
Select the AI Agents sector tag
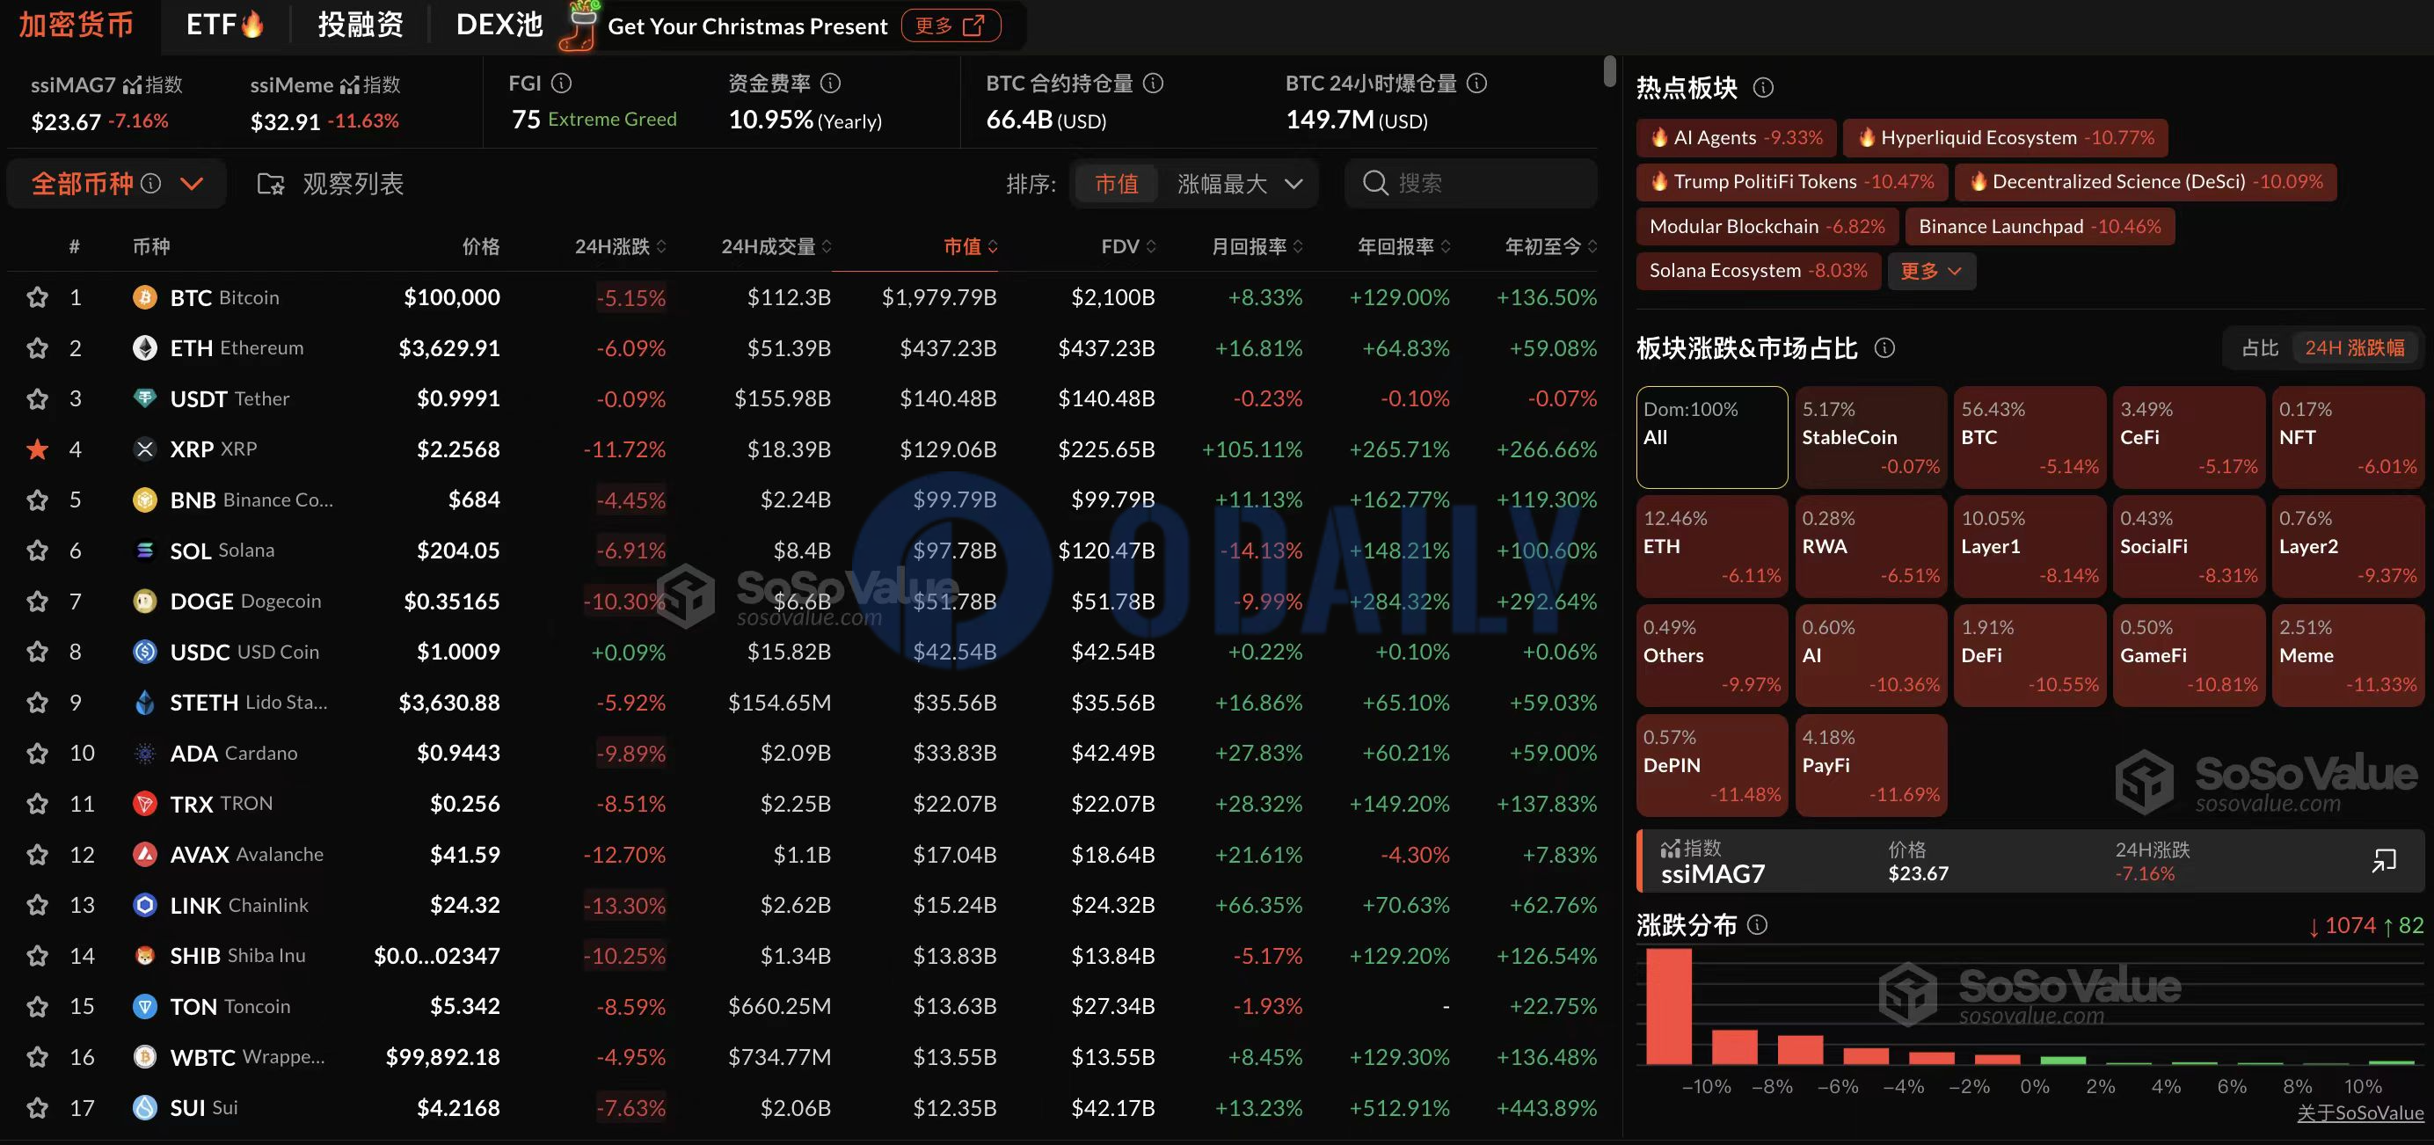coord(1736,138)
